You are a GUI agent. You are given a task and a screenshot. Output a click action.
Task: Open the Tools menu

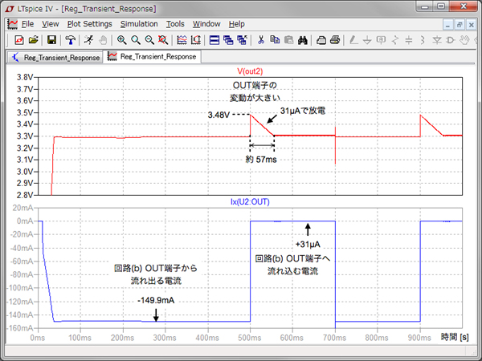(175, 24)
